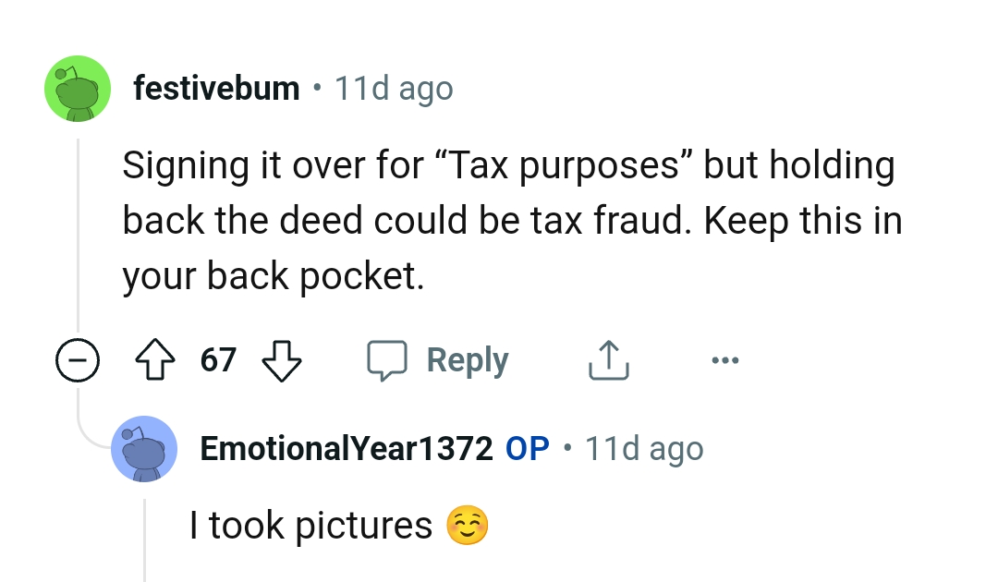The width and height of the screenshot is (998, 582).
Task: Toggle the comment's vote state via upvote arrow
Action: (x=155, y=360)
